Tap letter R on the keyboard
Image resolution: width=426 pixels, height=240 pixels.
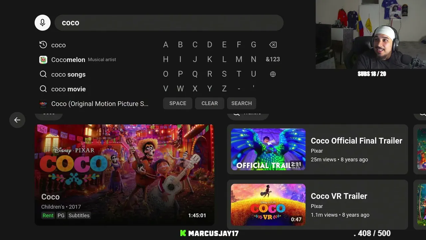tap(210, 74)
